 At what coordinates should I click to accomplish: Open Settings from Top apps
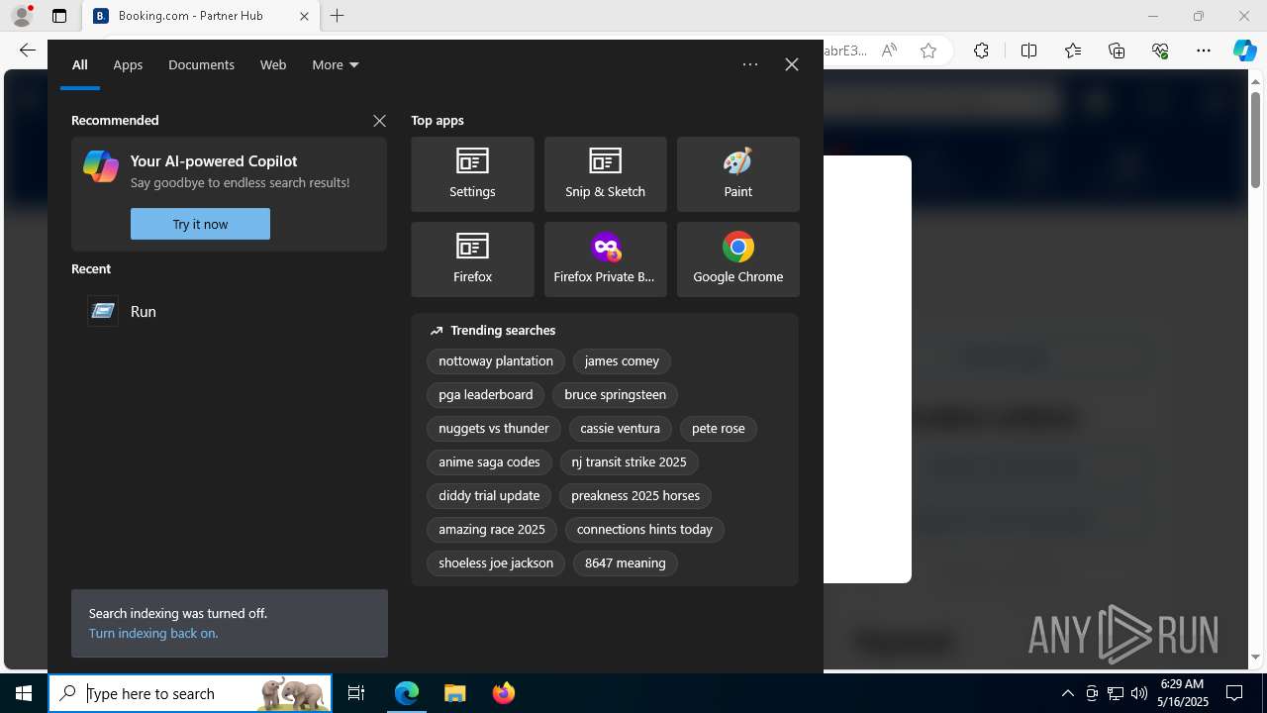[472, 174]
